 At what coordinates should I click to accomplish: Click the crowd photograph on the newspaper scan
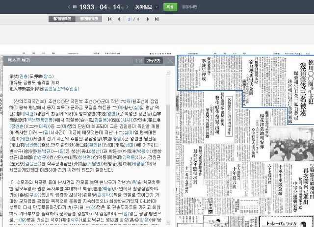(x=291, y=144)
